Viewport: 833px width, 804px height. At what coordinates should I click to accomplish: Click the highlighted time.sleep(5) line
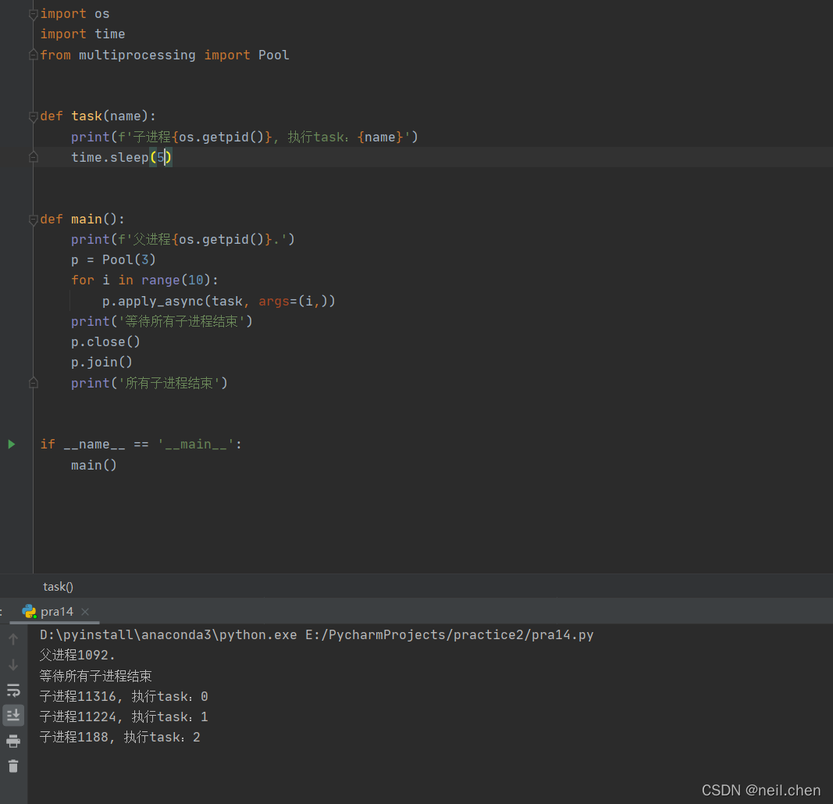click(x=121, y=157)
